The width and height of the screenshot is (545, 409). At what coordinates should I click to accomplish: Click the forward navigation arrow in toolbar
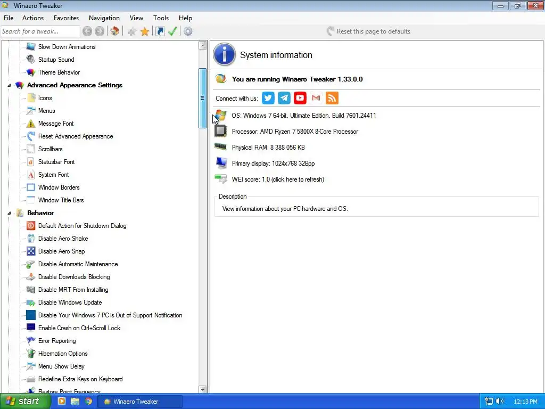[100, 31]
